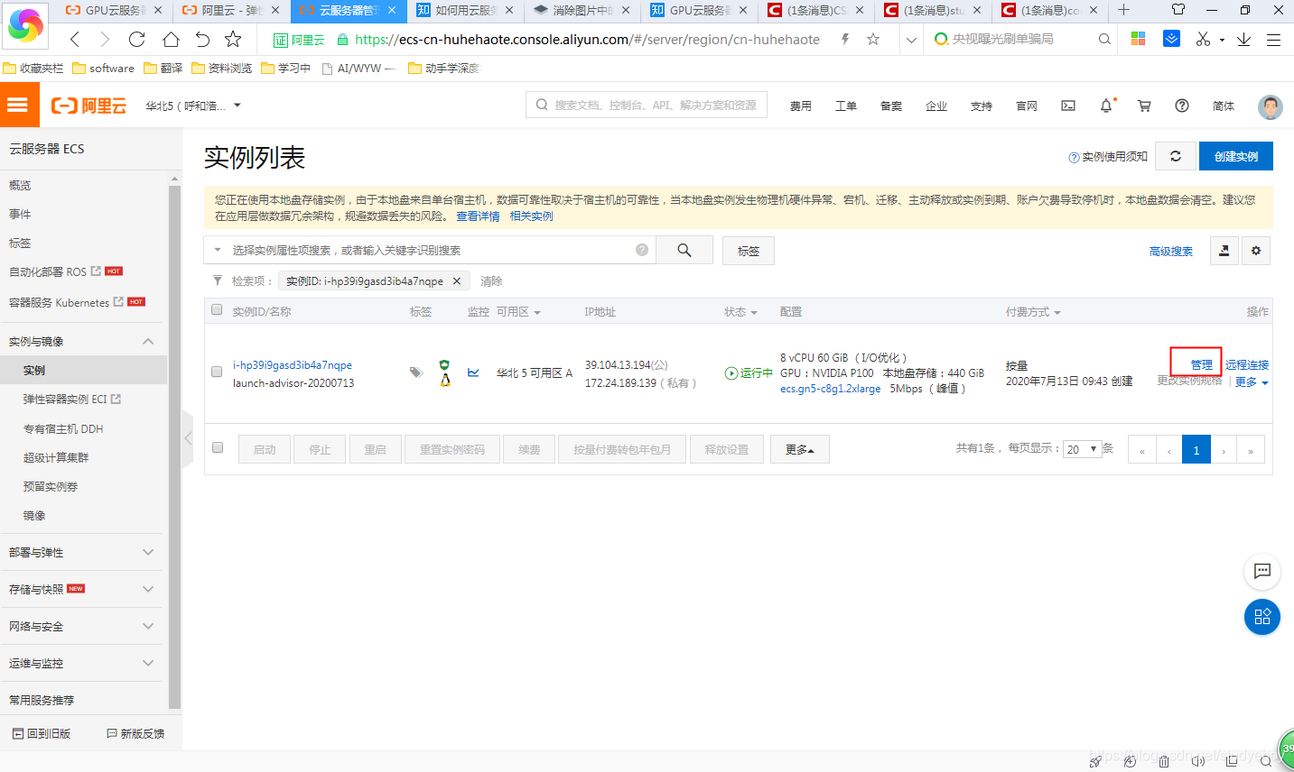Open the help question-mark icon

(x=1182, y=106)
